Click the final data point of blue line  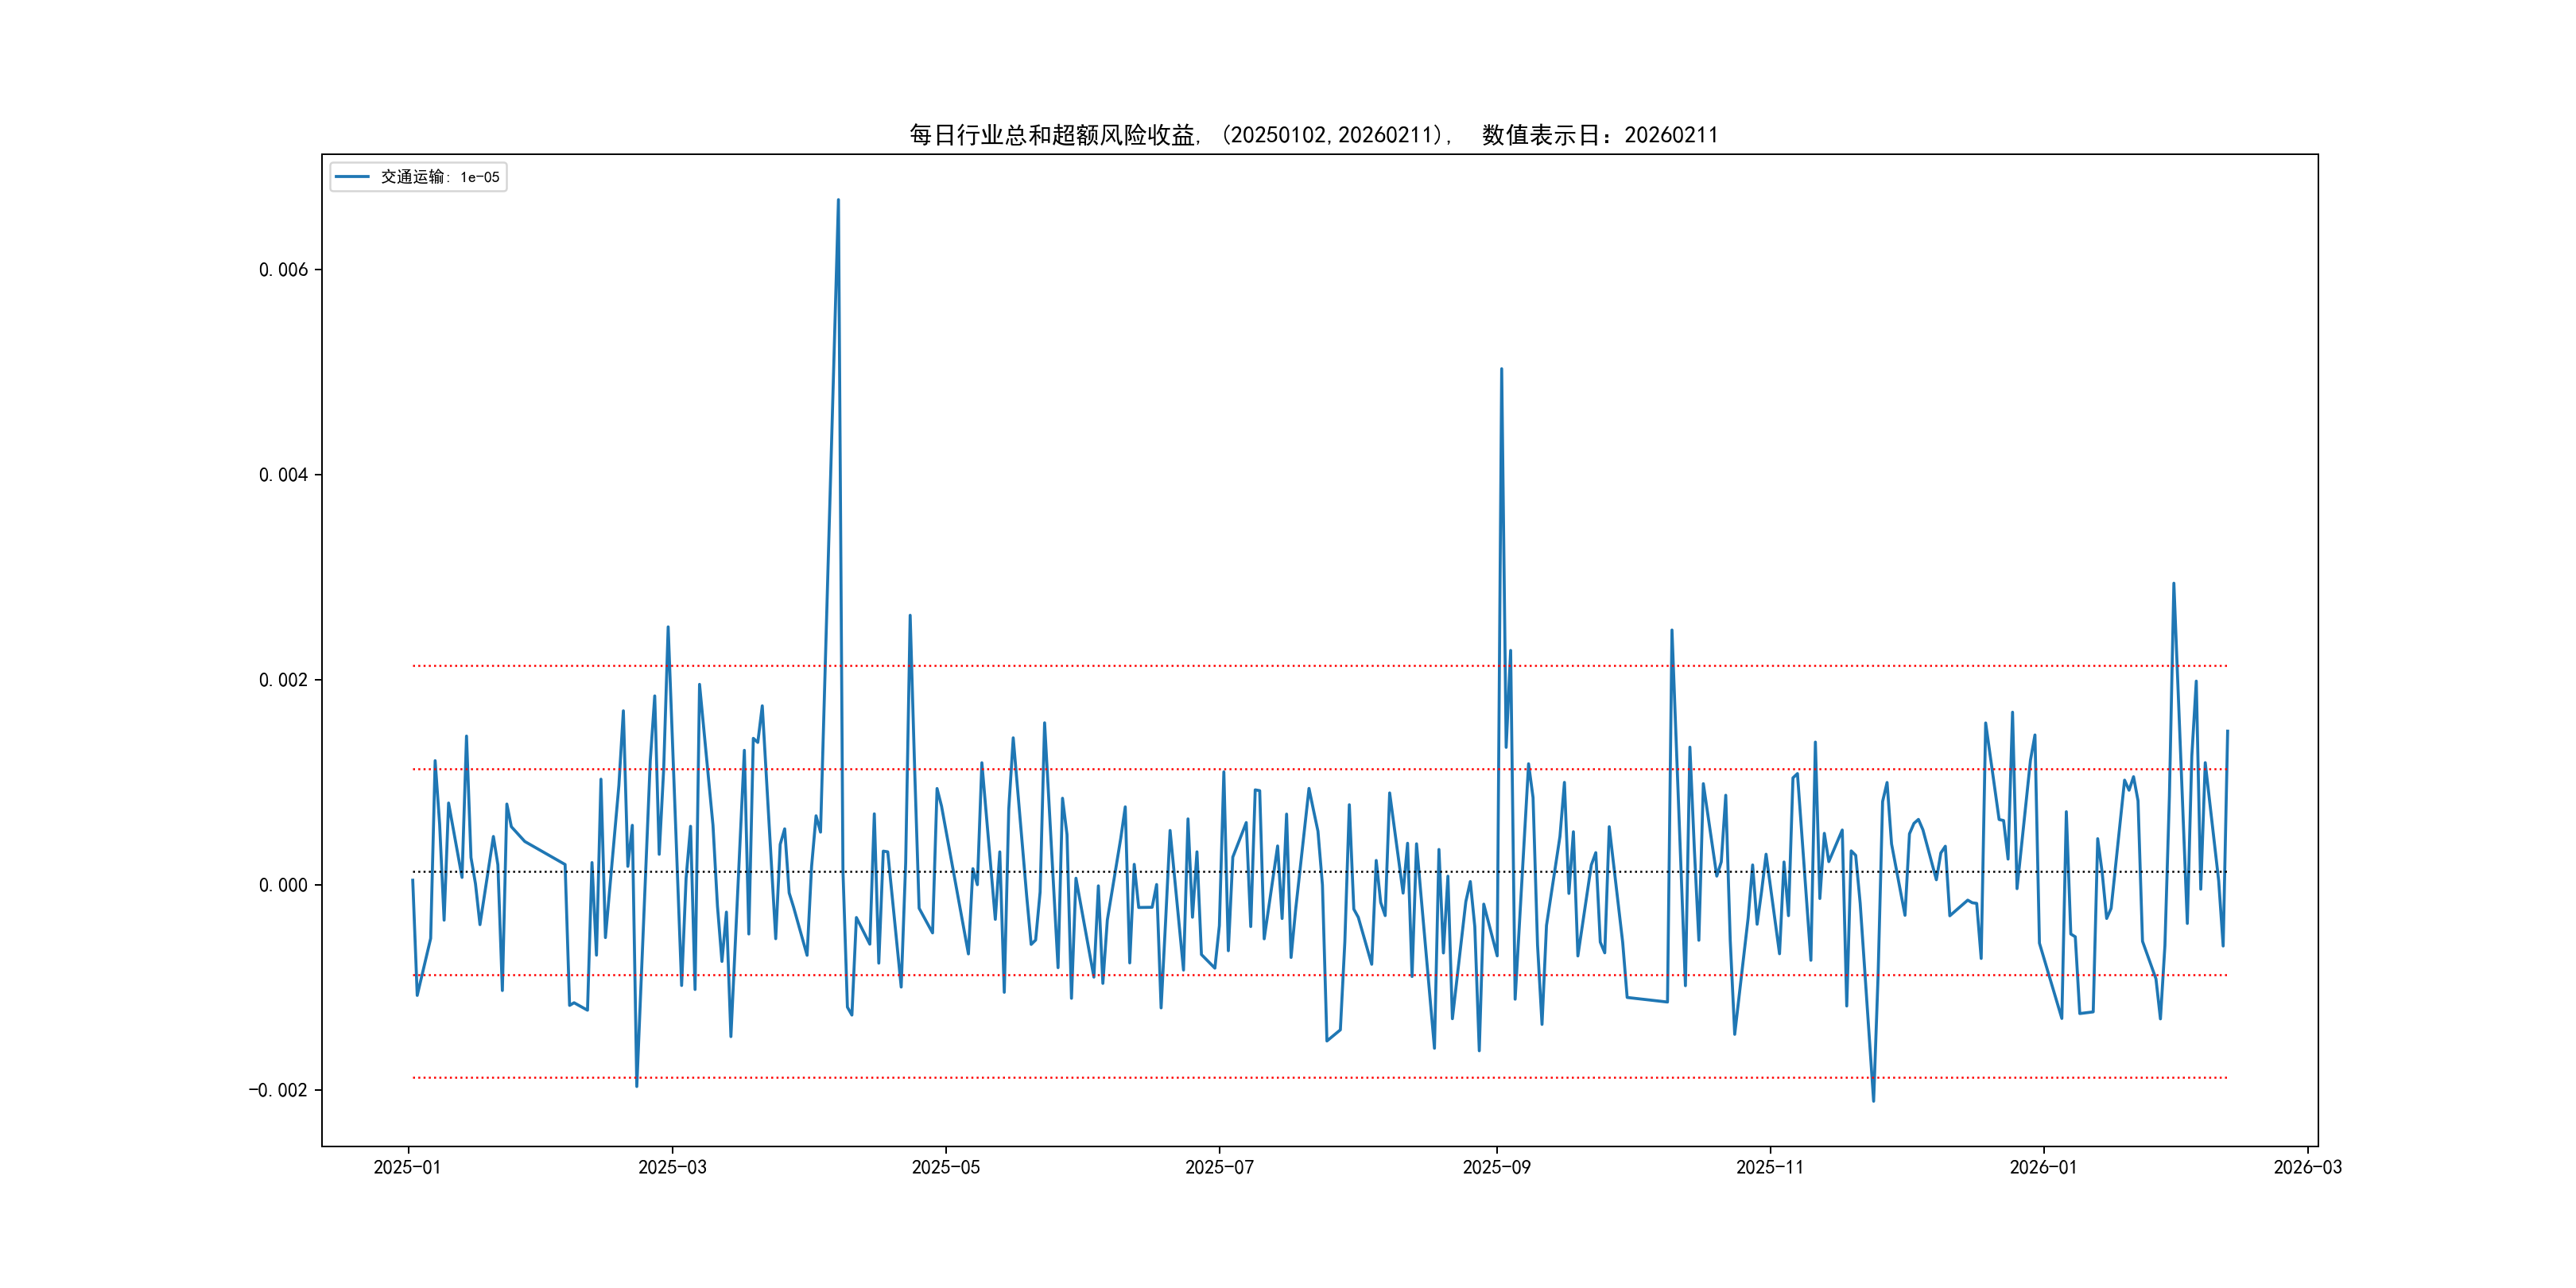pyautogui.click(x=2227, y=731)
